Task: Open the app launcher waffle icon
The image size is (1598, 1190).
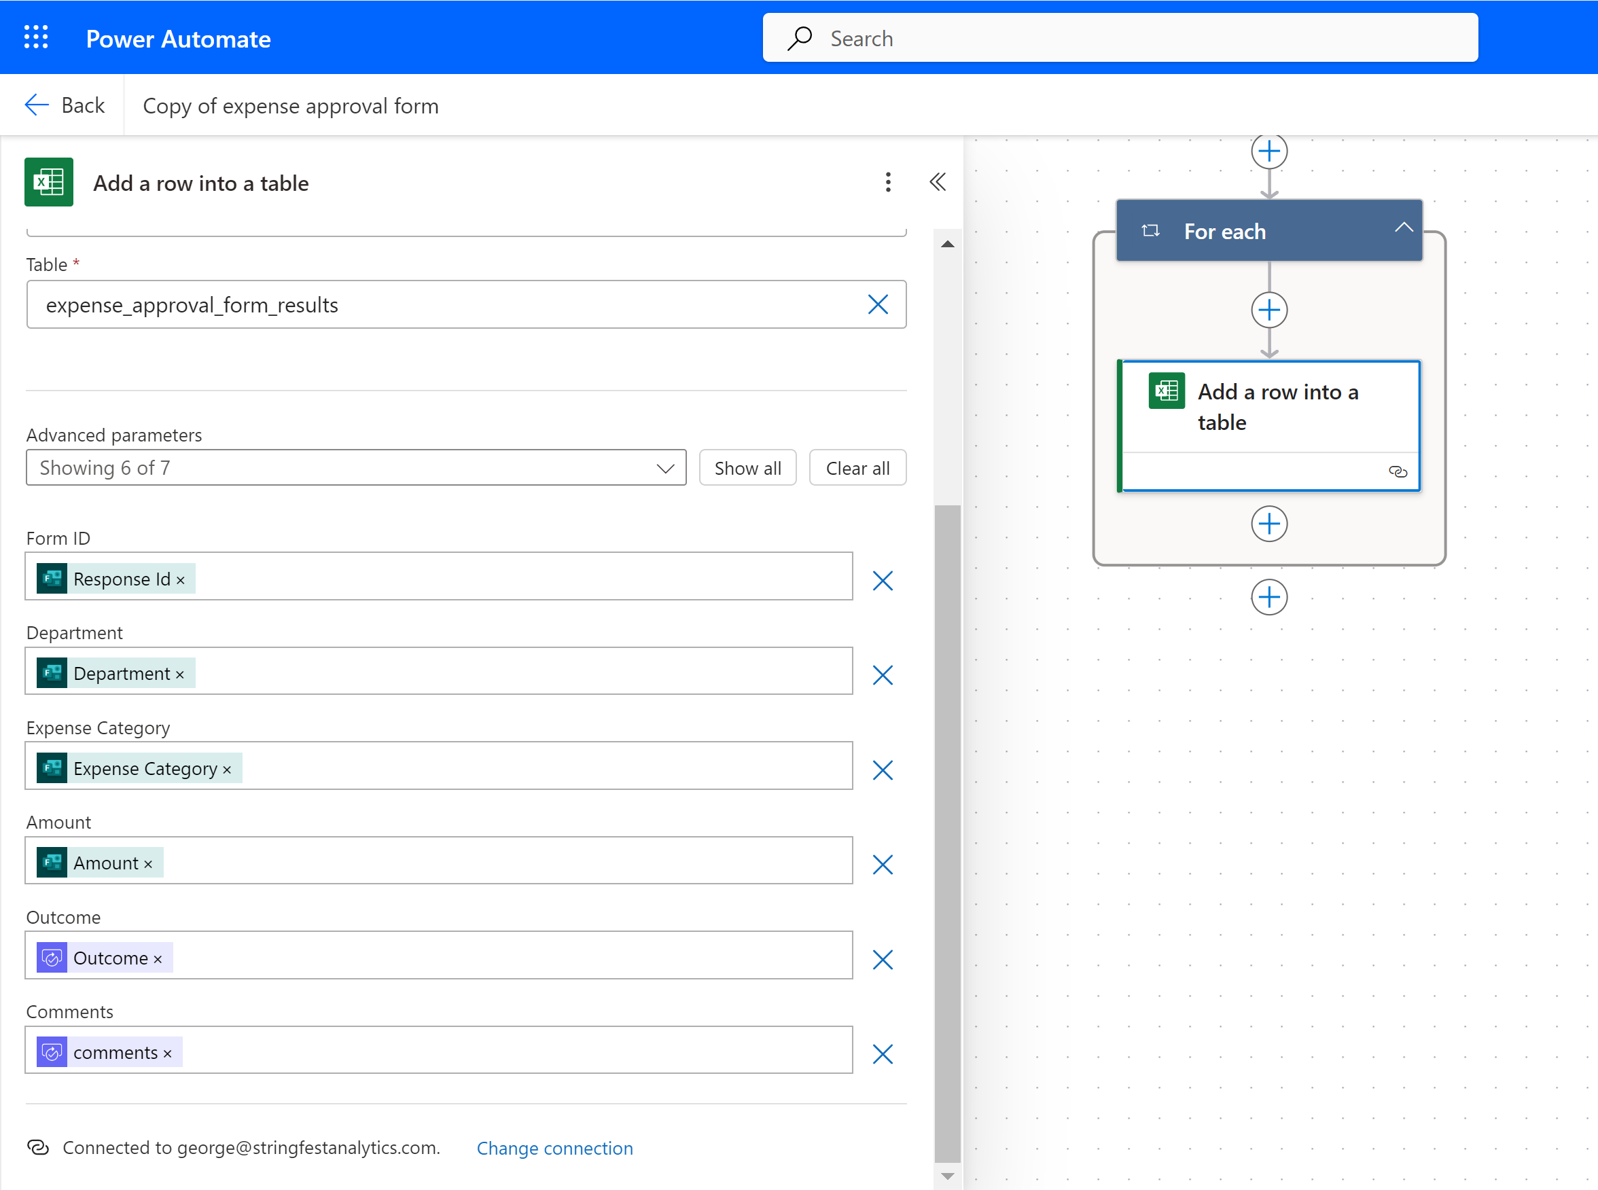Action: point(36,37)
